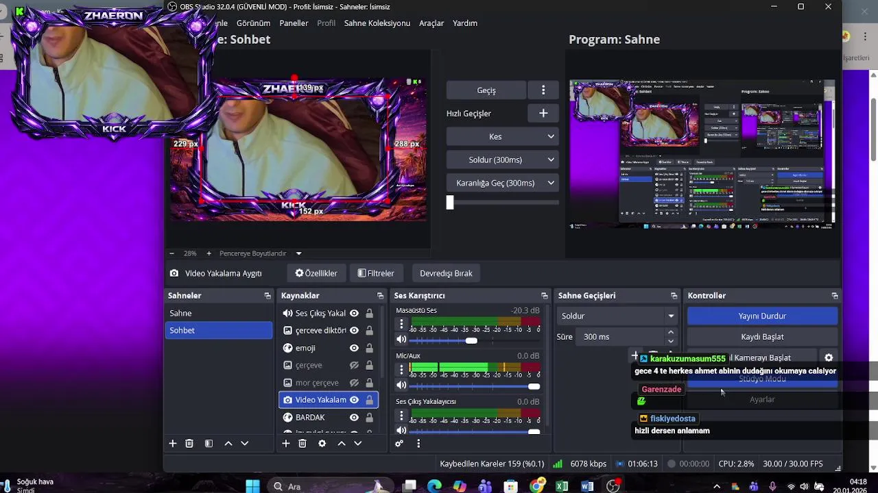The height and width of the screenshot is (493, 878).
Task: Open scene filters icon in the Sahneler toolbar
Action: [x=209, y=444]
